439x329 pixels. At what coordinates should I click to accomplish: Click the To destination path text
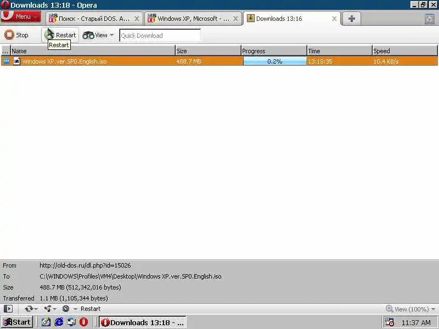coord(131,276)
